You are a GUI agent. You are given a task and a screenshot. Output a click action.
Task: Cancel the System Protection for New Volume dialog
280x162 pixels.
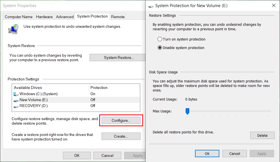[x=235, y=154]
